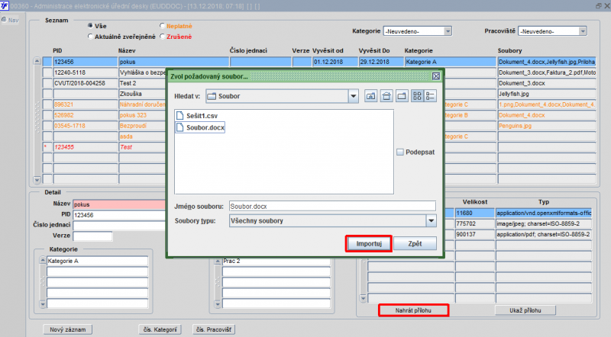This screenshot has width=611, height=337.
Task: Go up one folder level in the file dialog
Action: point(370,96)
